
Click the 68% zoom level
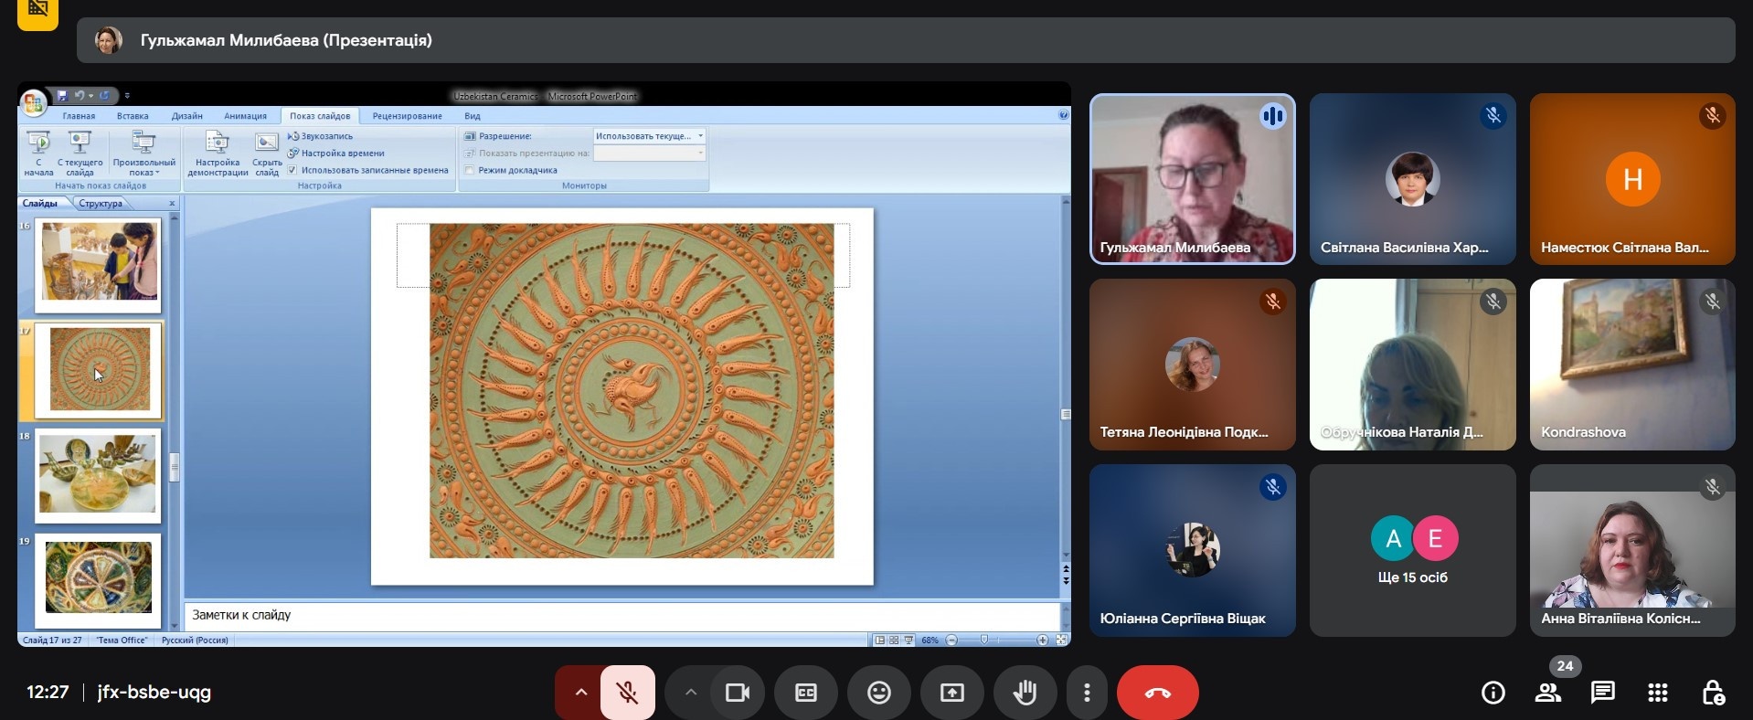coord(930,641)
